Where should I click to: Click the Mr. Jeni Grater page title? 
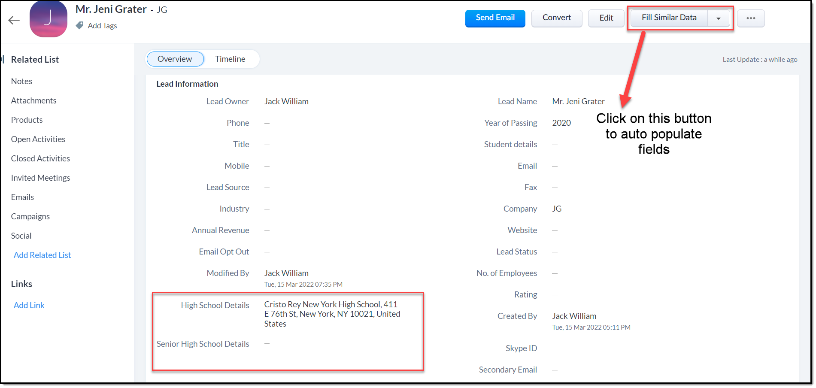coord(111,9)
